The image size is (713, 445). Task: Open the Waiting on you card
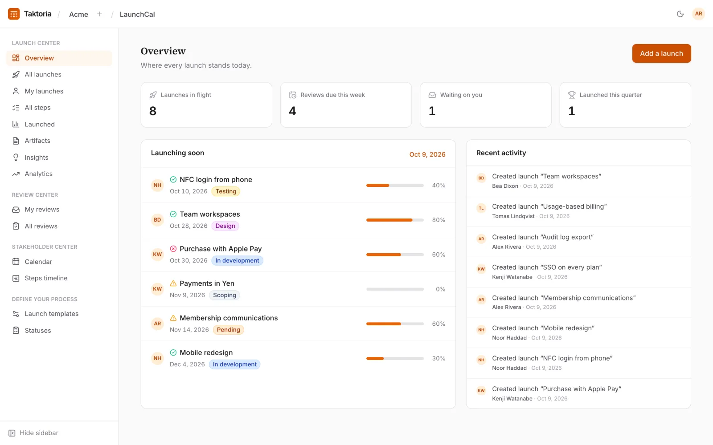pyautogui.click(x=486, y=105)
